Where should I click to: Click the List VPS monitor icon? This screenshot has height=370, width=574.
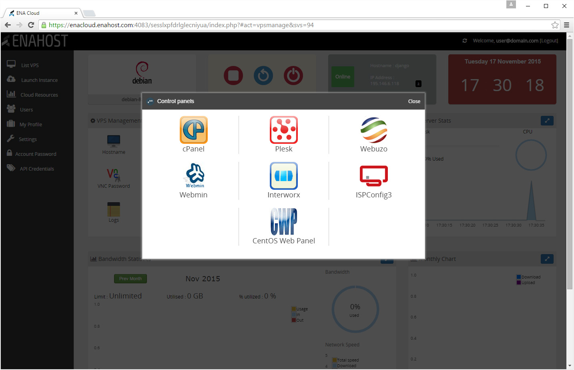click(x=11, y=64)
